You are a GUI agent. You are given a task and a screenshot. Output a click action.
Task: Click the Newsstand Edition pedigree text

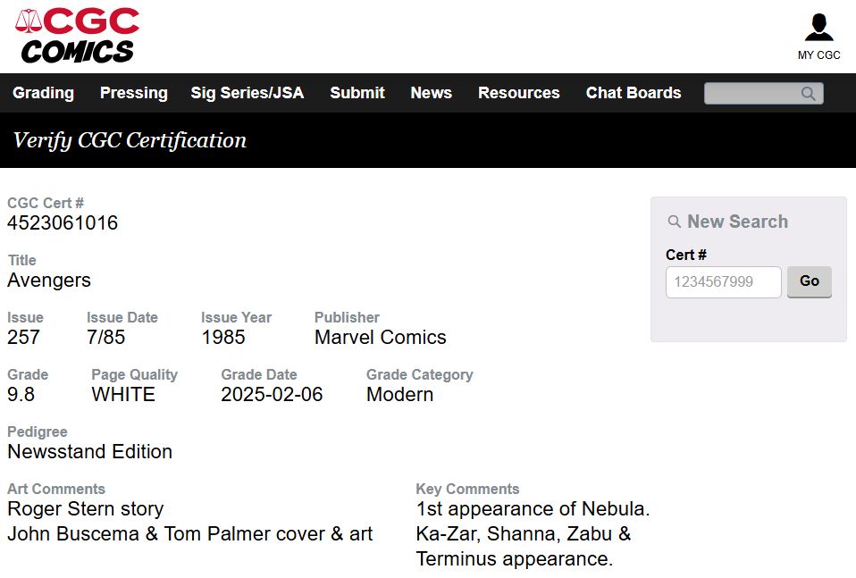[x=89, y=451]
